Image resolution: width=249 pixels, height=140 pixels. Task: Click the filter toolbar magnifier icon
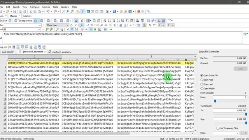pos(82,25)
